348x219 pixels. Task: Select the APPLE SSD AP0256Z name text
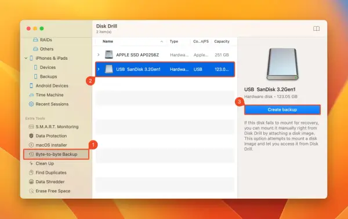137,54
